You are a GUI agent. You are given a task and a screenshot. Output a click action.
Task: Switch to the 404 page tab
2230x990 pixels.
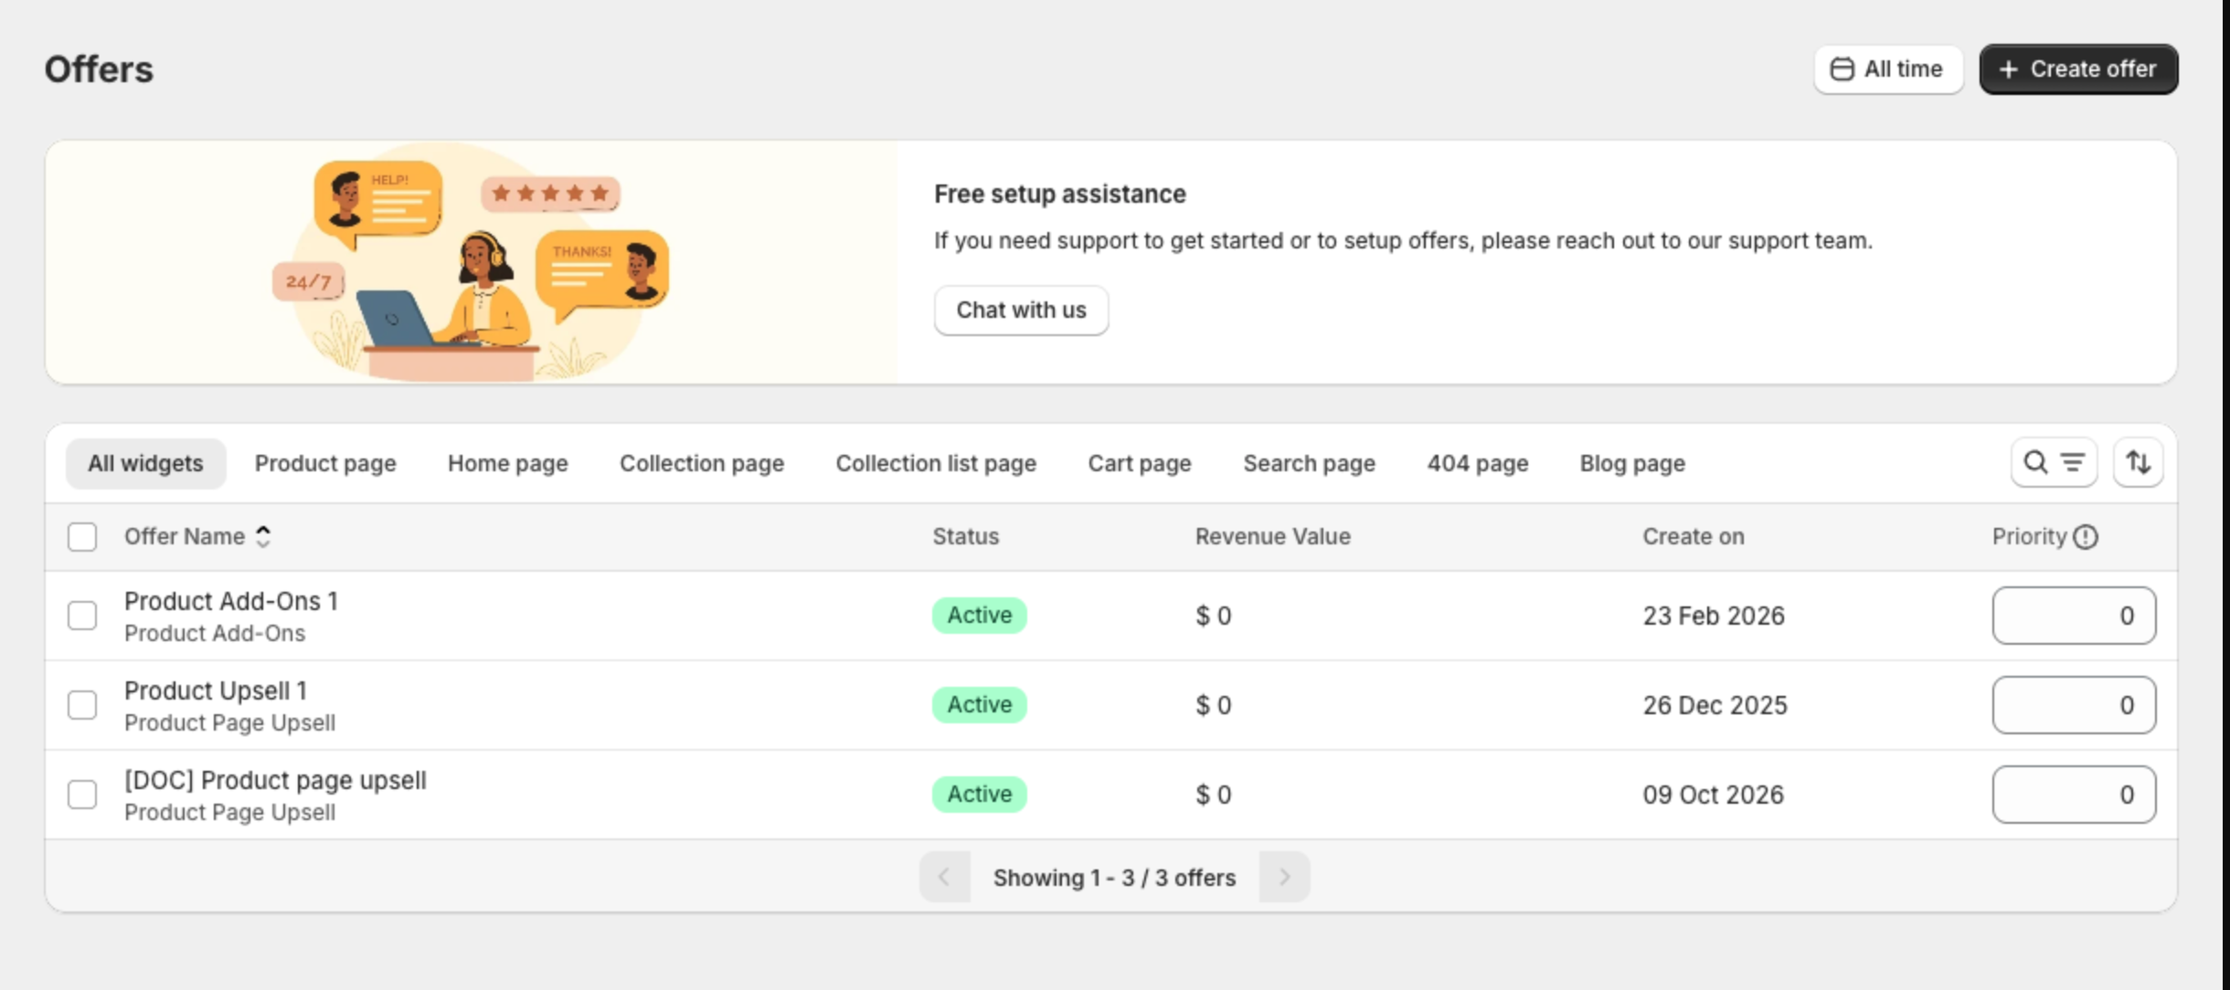(x=1478, y=464)
